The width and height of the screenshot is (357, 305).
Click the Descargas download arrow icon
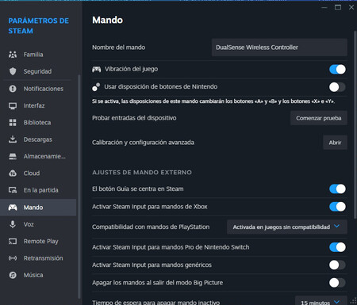(13, 139)
